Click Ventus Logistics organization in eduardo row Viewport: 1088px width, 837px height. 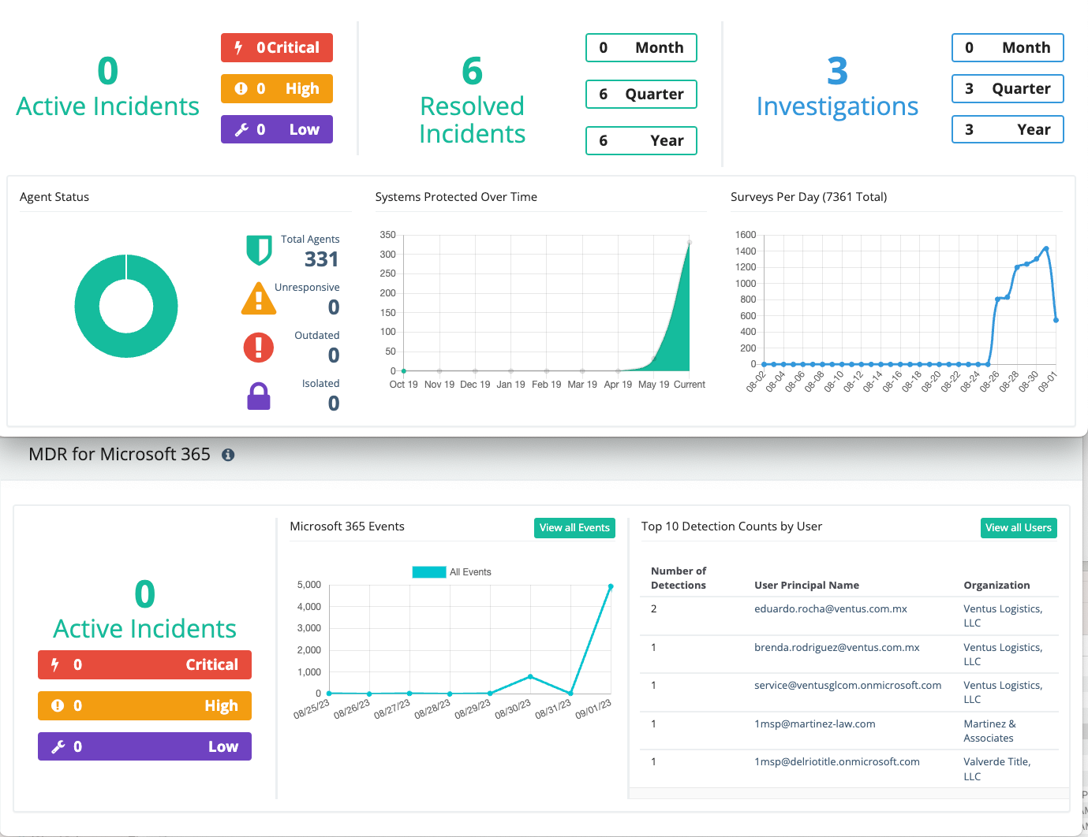click(x=1003, y=616)
